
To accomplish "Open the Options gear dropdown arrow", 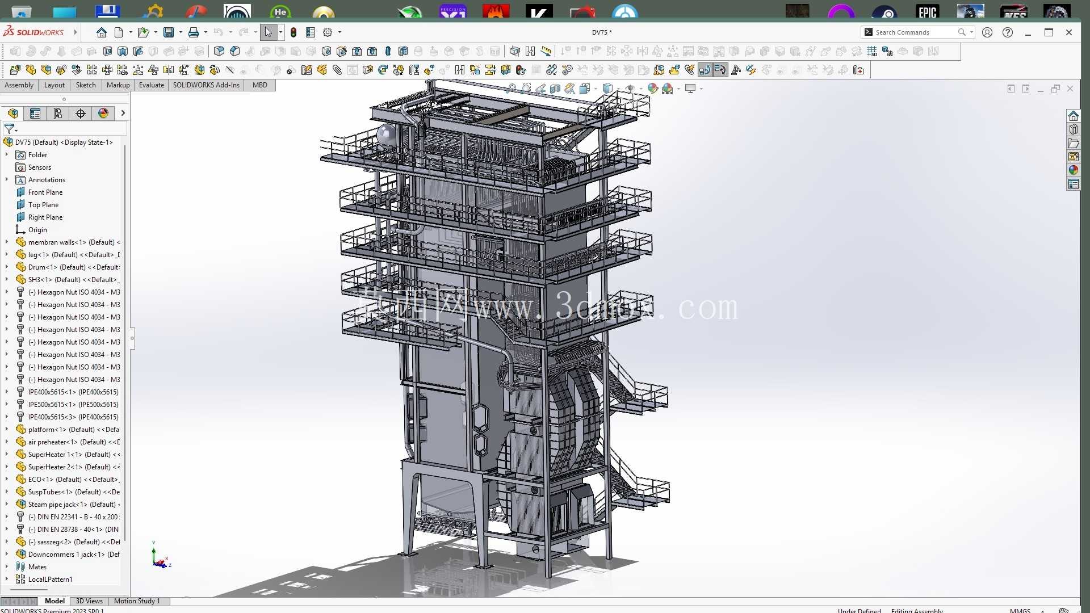I will pyautogui.click(x=339, y=32).
